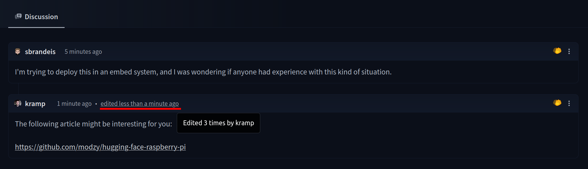Open kramp's user profile name
The width and height of the screenshot is (588, 169).
pyautogui.click(x=35, y=104)
